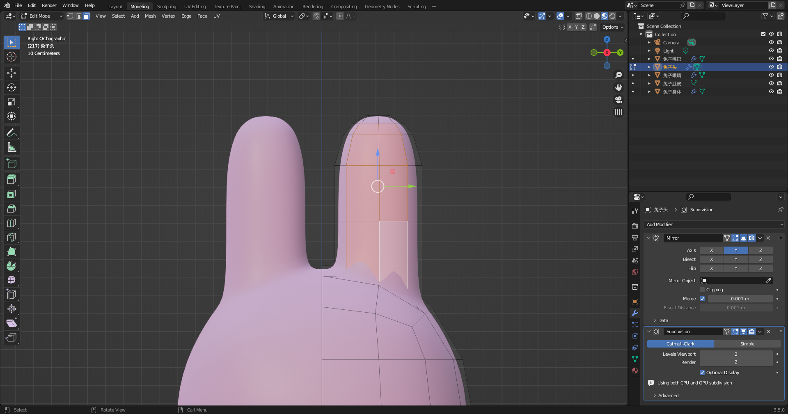Viewport: 788px width, 414px height.
Task: Click the Render levels value field
Action: click(x=736, y=362)
